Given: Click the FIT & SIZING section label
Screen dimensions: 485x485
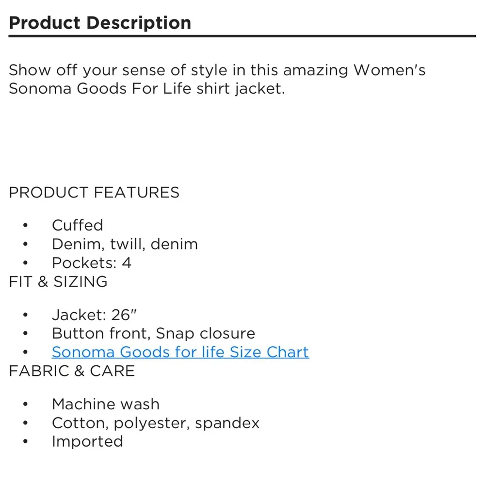Looking at the screenshot, I should (x=58, y=281).
